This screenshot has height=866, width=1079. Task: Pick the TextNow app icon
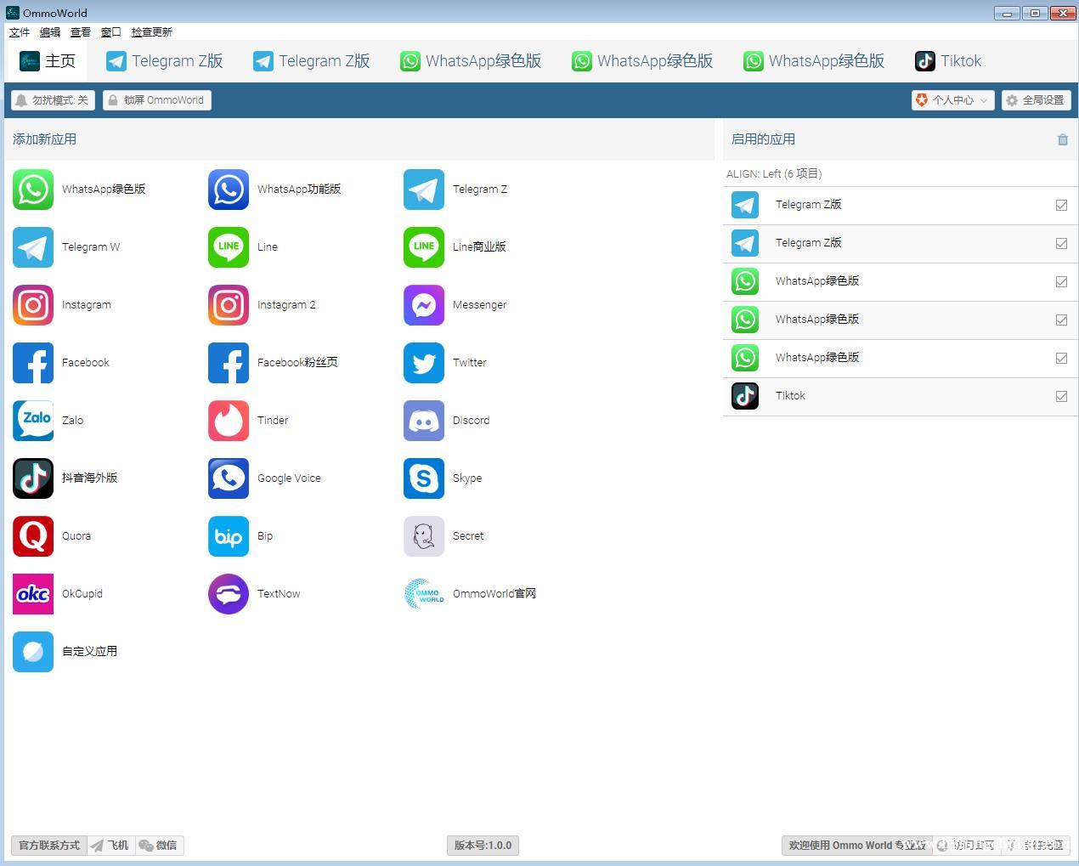click(x=229, y=594)
